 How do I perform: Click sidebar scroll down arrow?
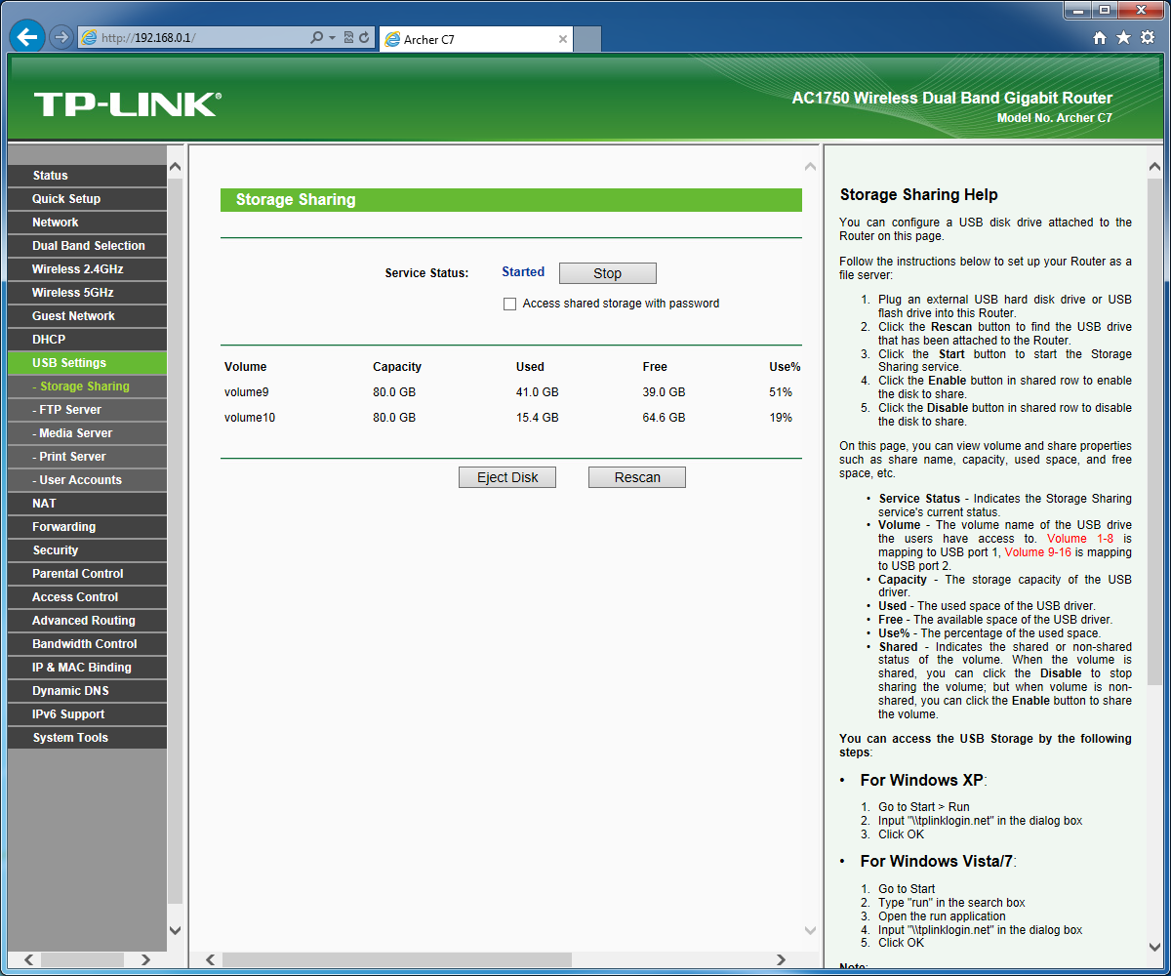click(x=176, y=930)
